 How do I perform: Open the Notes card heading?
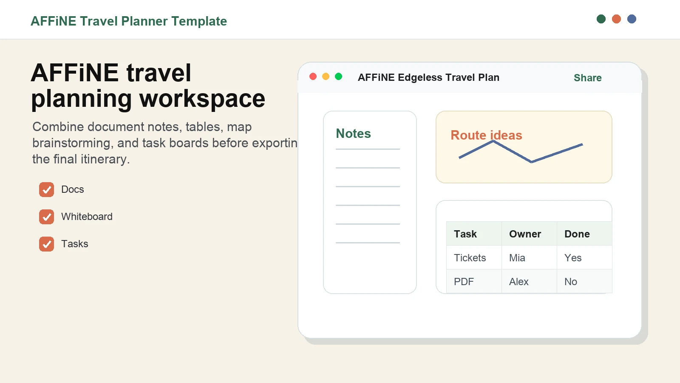click(x=353, y=134)
